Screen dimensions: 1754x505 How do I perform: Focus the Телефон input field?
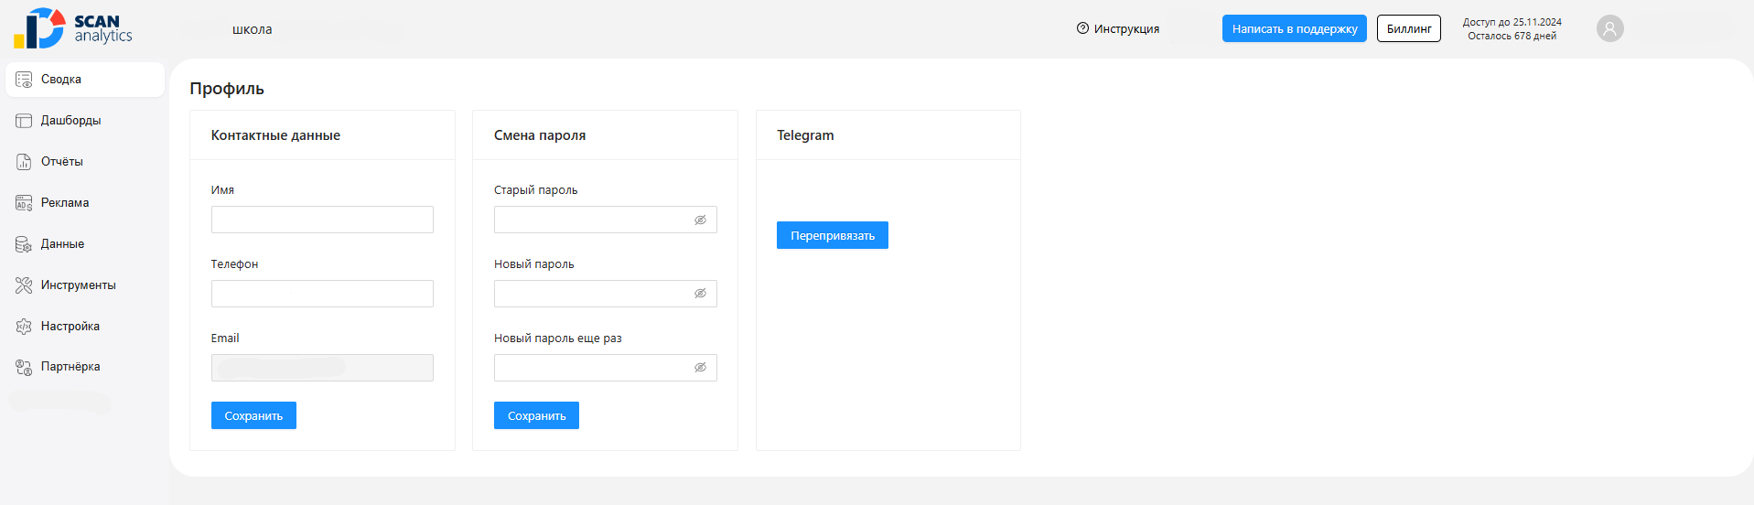click(322, 294)
